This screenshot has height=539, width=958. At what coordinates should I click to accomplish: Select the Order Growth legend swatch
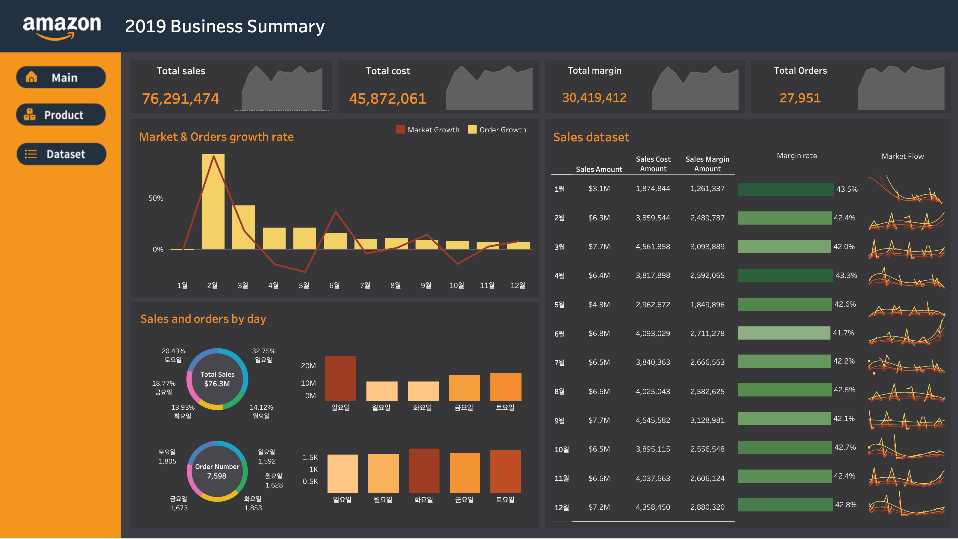pyautogui.click(x=472, y=129)
